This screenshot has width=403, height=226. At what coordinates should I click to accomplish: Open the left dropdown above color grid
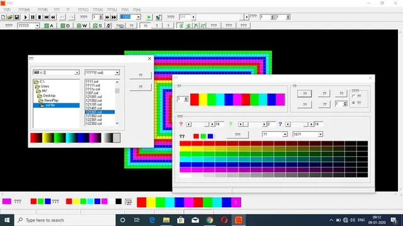click(285, 134)
